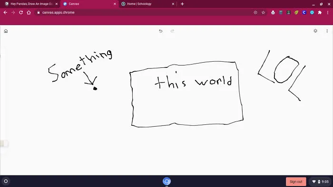The width and height of the screenshot is (333, 187).
Task: Reload the Canvas page
Action: point(21,12)
